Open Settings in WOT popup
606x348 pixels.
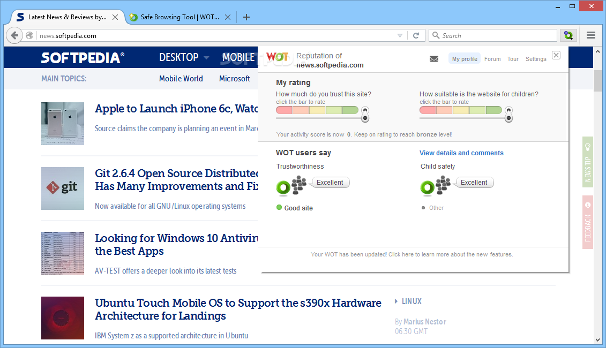coord(536,59)
